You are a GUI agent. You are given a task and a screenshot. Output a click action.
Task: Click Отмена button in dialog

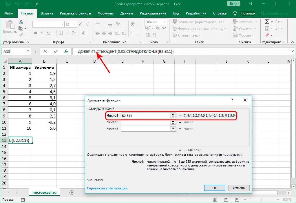click(239, 188)
